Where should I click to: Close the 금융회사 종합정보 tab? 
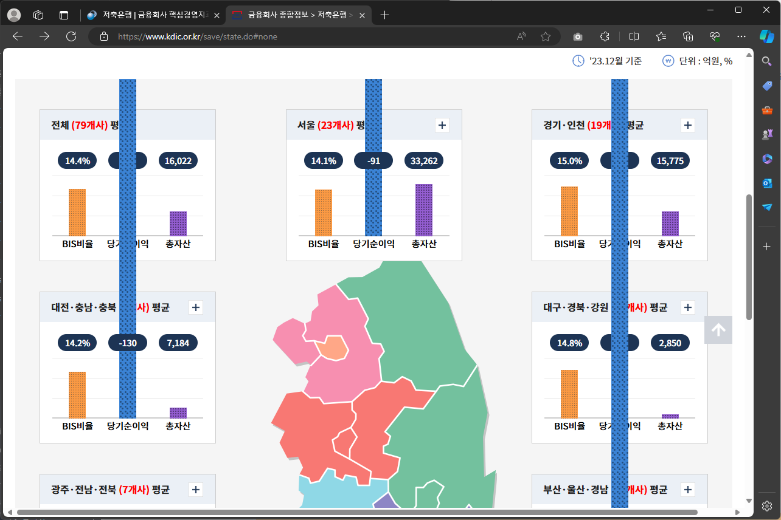(363, 15)
